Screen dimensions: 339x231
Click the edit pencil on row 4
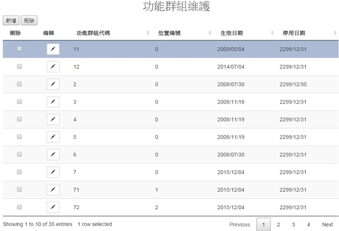[x=53, y=119]
